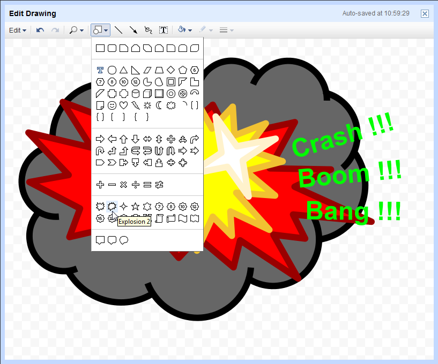The image size is (438, 364).
Task: Click the green Boom !!! text
Action: 350,175
